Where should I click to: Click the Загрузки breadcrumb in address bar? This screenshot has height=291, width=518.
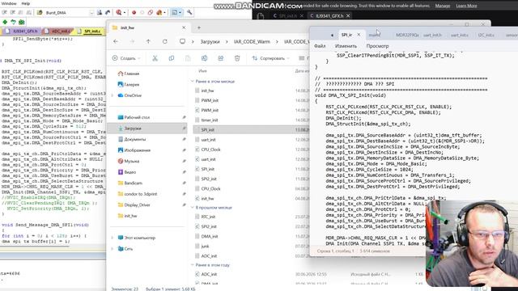coord(210,42)
